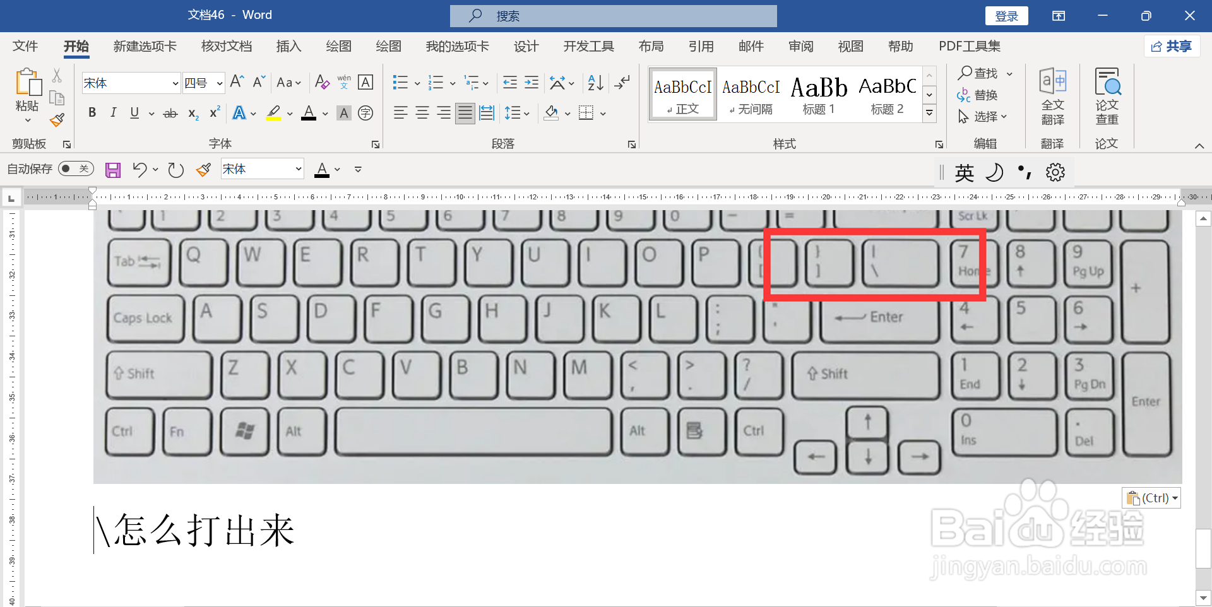
Task: Apply superscript formatting
Action: [215, 112]
